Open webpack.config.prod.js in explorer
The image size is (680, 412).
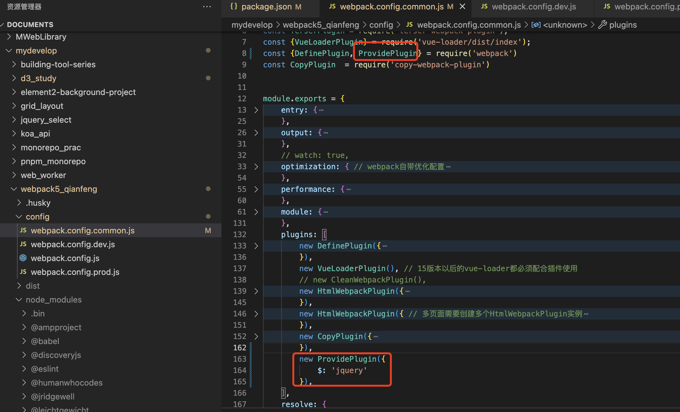click(x=75, y=272)
